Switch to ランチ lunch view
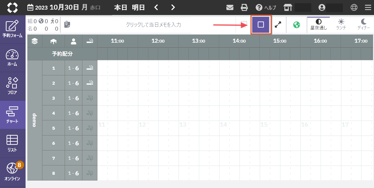 (x=341, y=25)
